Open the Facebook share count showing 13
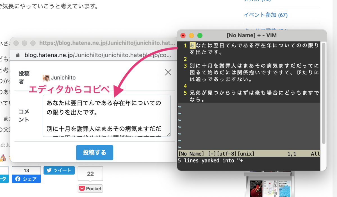 click(26, 170)
